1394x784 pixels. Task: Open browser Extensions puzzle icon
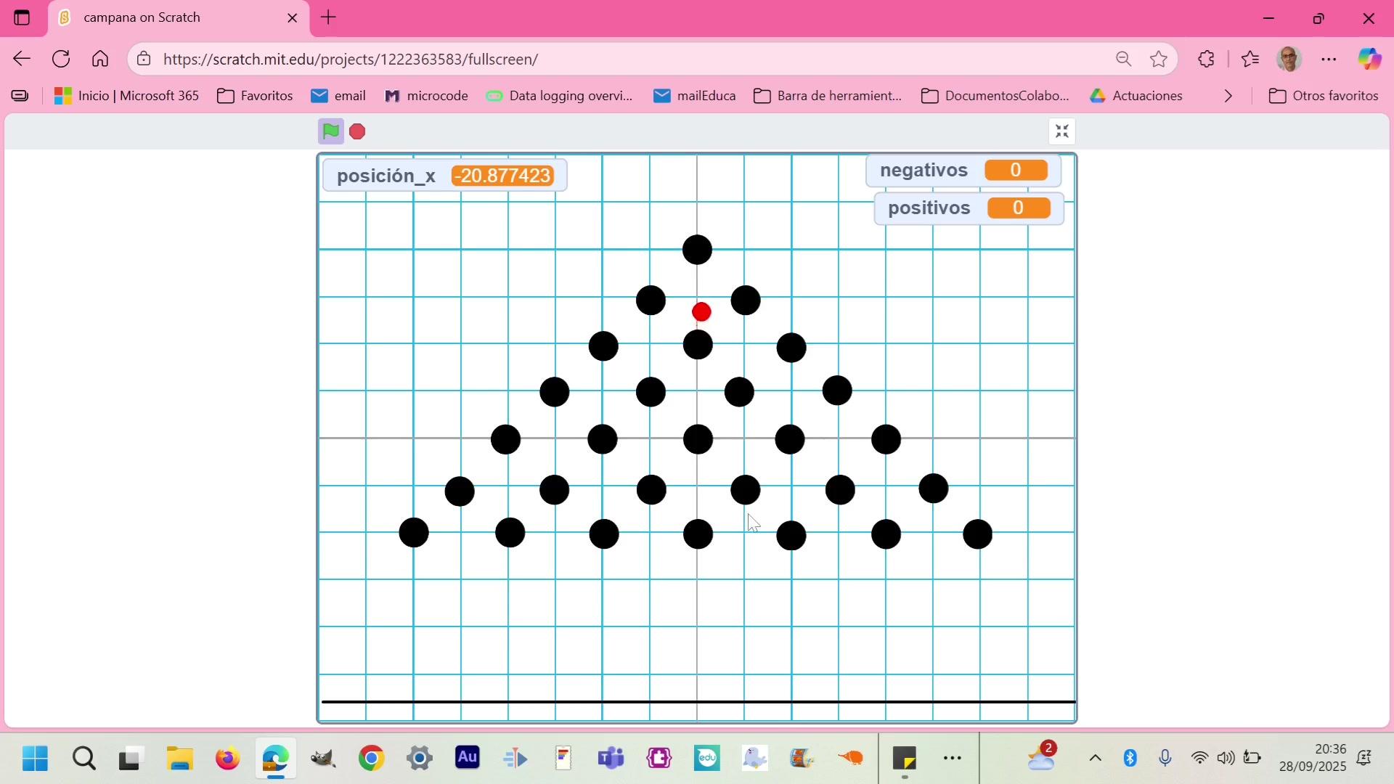click(1206, 59)
